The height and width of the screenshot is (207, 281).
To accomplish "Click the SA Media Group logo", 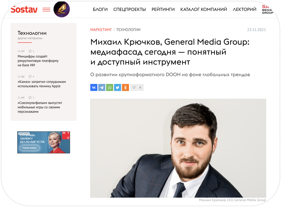I will pos(268,10).
